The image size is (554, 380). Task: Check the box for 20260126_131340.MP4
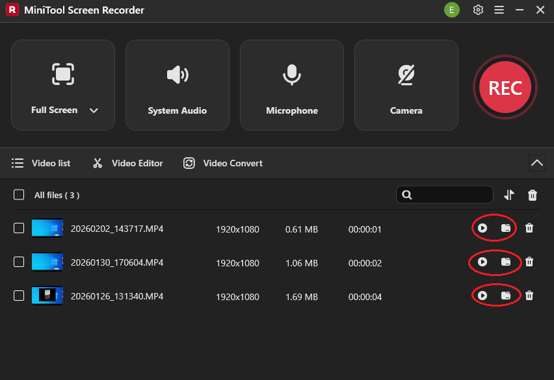(x=19, y=296)
